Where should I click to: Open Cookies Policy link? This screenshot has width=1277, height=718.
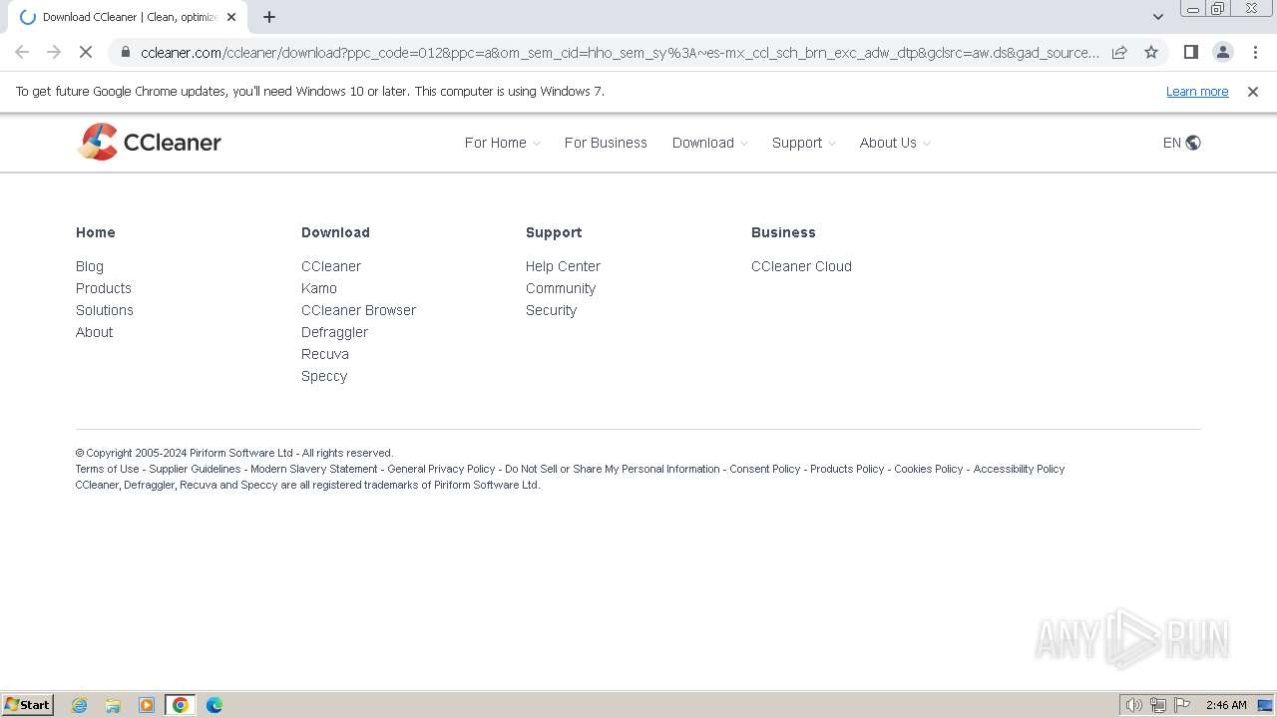(x=929, y=469)
